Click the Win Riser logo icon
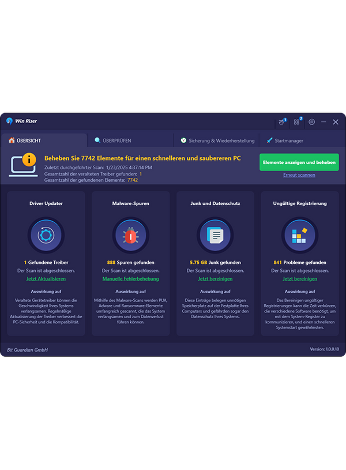 [10, 121]
